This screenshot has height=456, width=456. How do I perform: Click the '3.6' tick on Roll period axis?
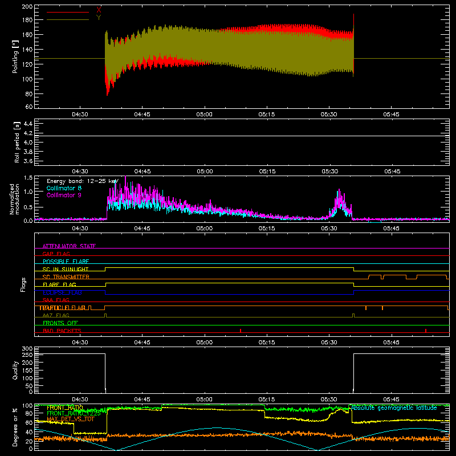coord(28,161)
